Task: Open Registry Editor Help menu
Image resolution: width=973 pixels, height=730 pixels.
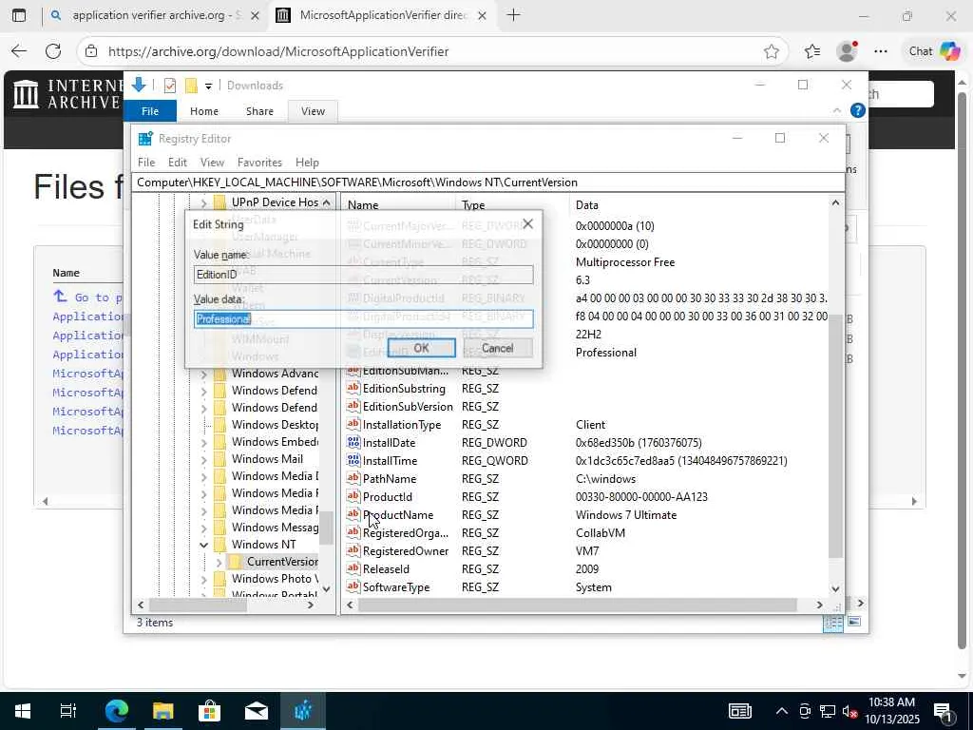Action: tap(307, 162)
